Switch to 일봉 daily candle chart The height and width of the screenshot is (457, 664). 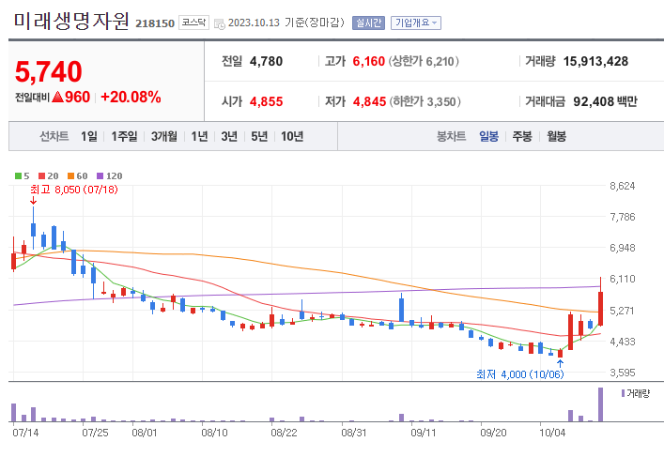click(488, 136)
